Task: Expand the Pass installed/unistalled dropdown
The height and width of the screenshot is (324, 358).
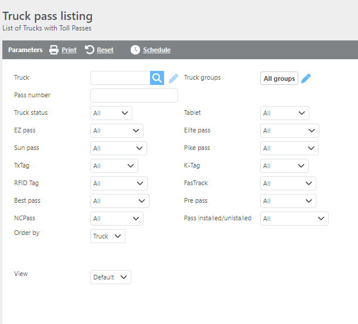Action: point(294,219)
